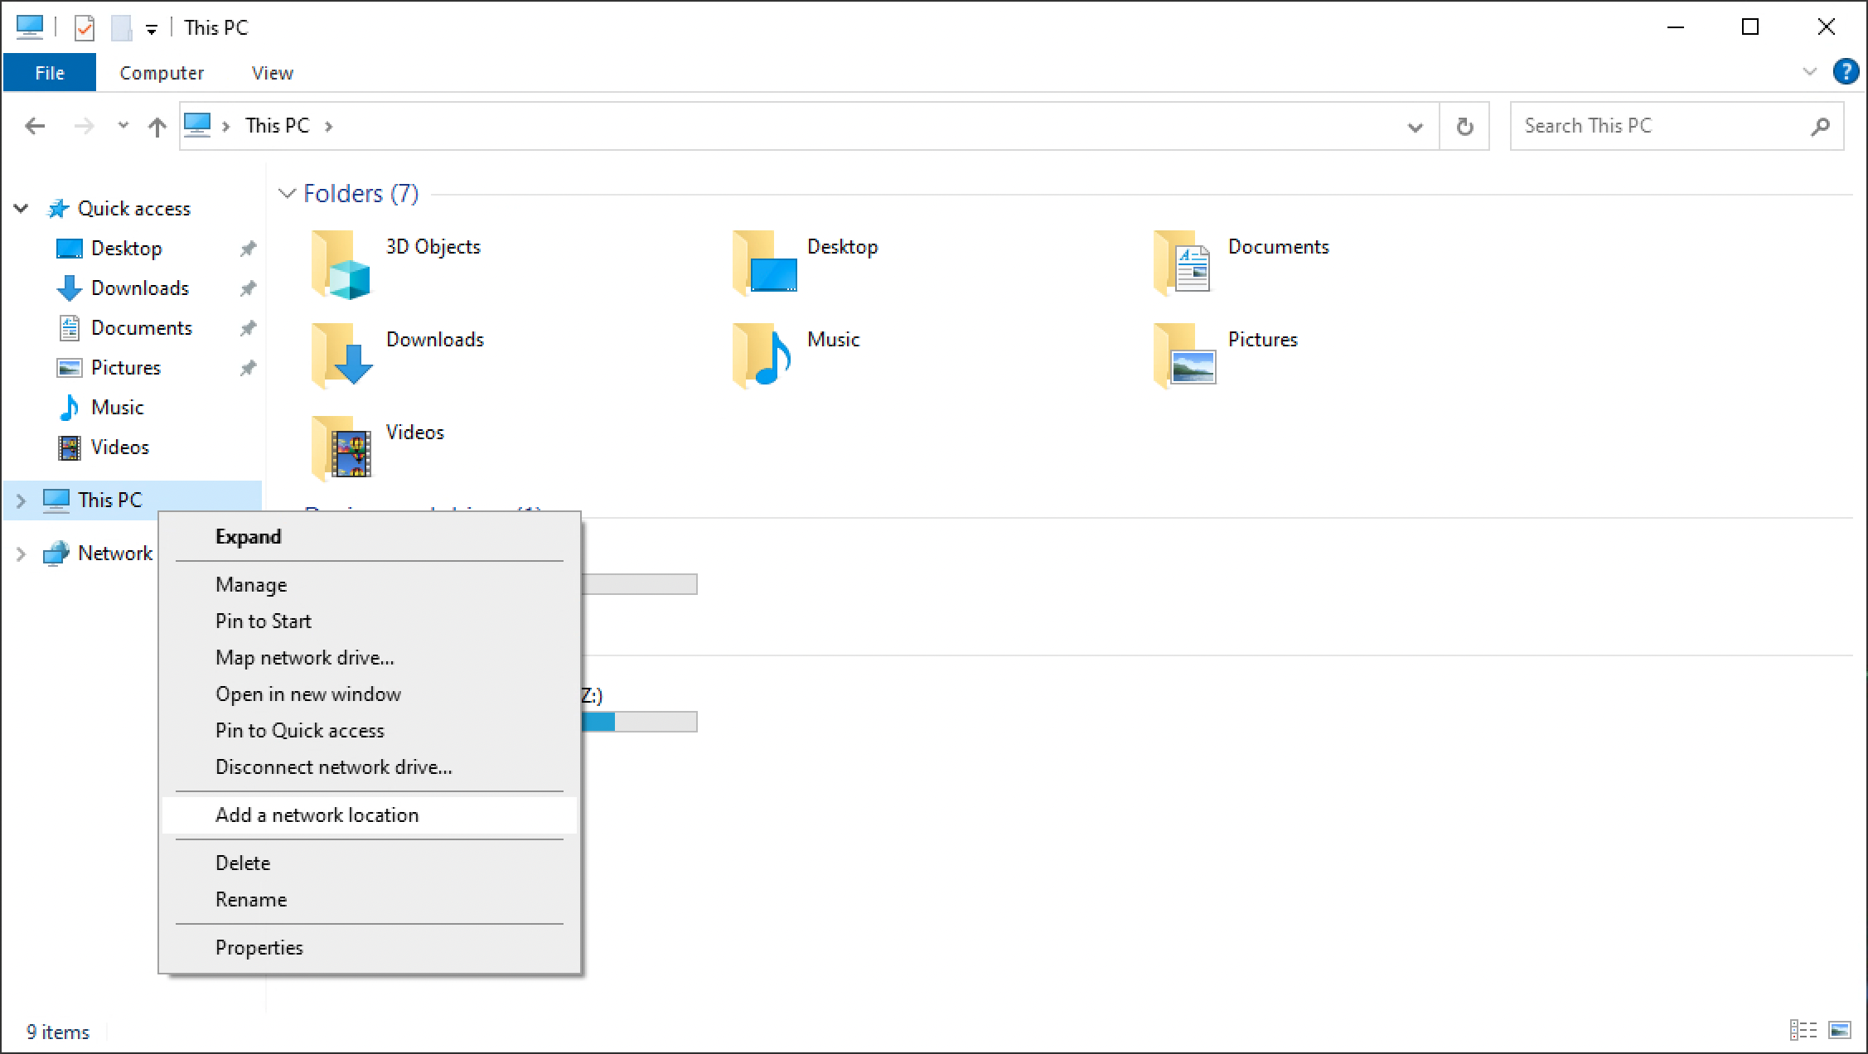The width and height of the screenshot is (1868, 1054).
Task: Open the View ribbon tab
Action: pyautogui.click(x=272, y=73)
